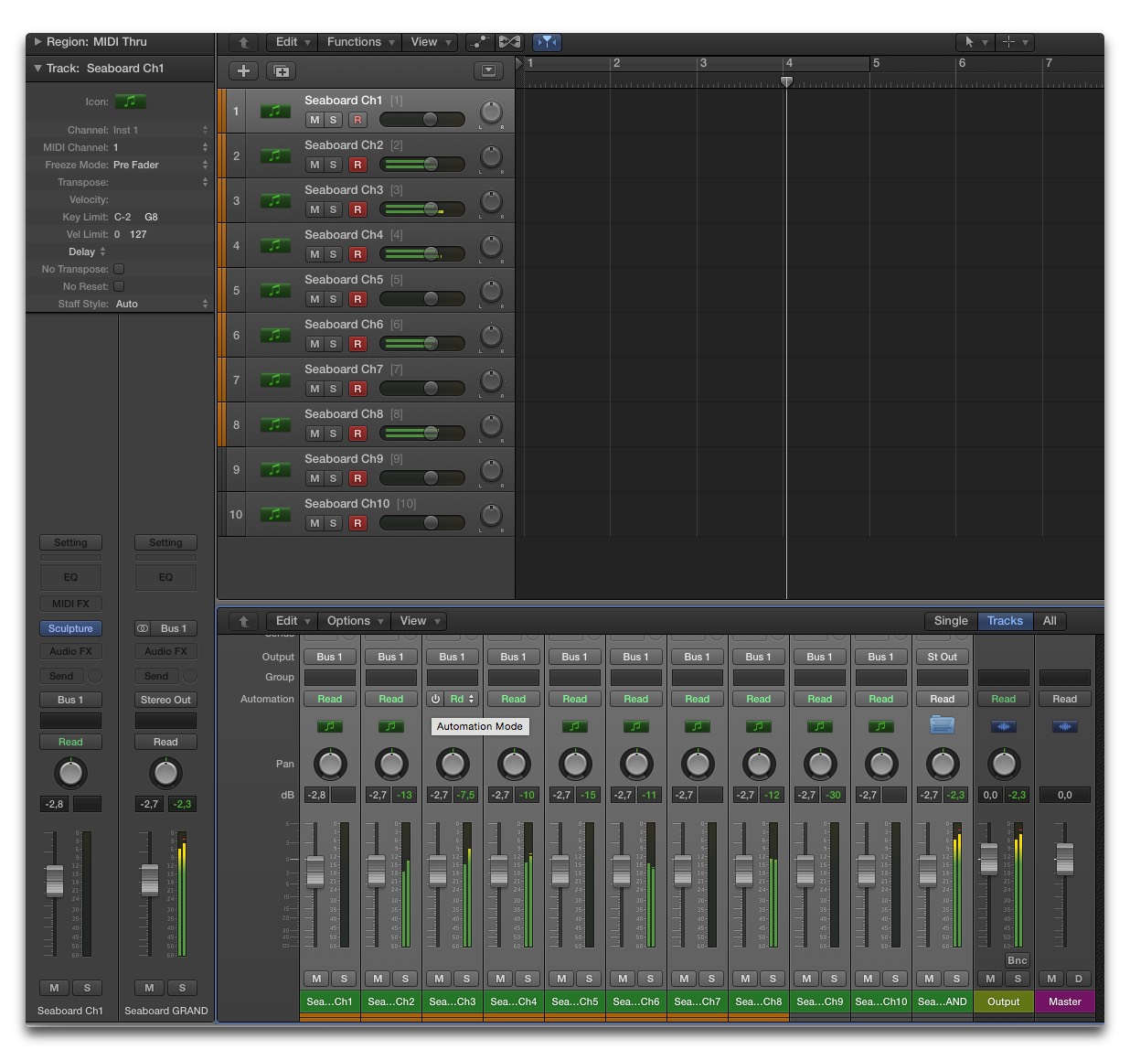Viewport: 1130px width, 1060px height.
Task: Click the Show Flex toolbar icon
Action: [x=509, y=42]
